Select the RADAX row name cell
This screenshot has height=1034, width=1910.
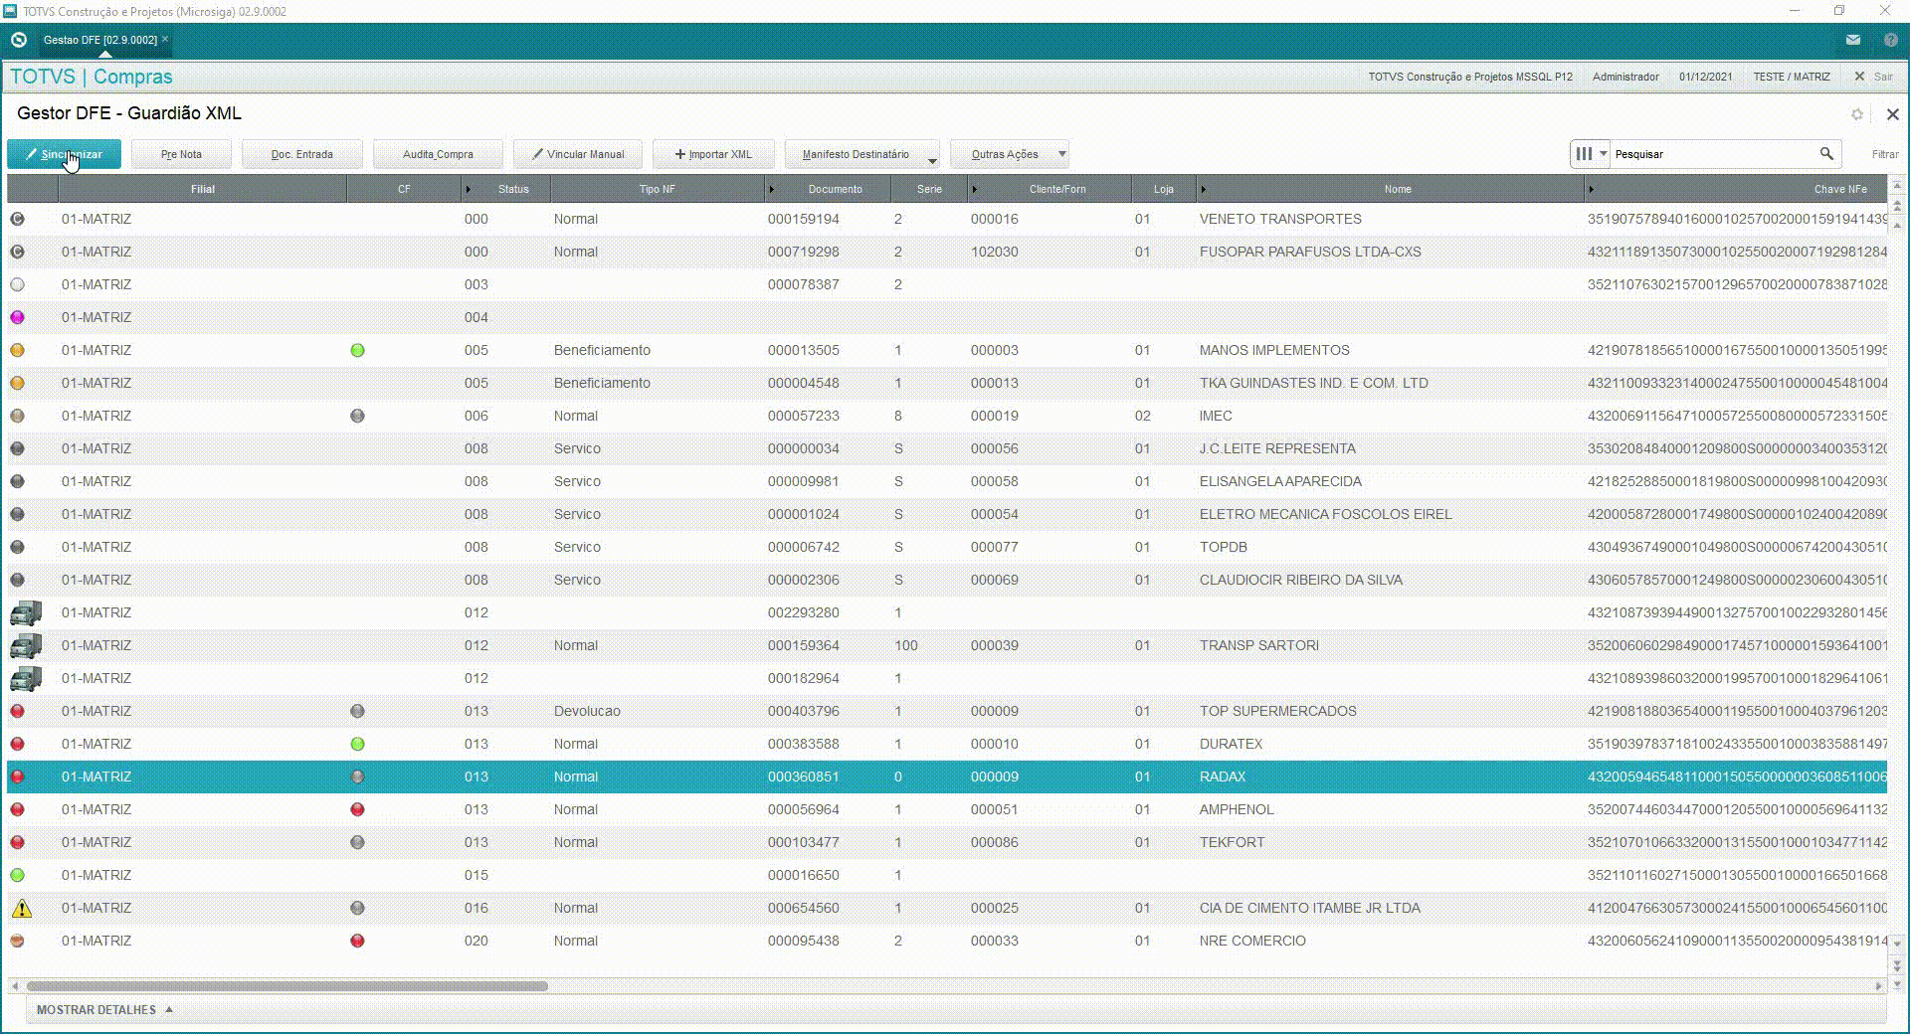(x=1223, y=776)
